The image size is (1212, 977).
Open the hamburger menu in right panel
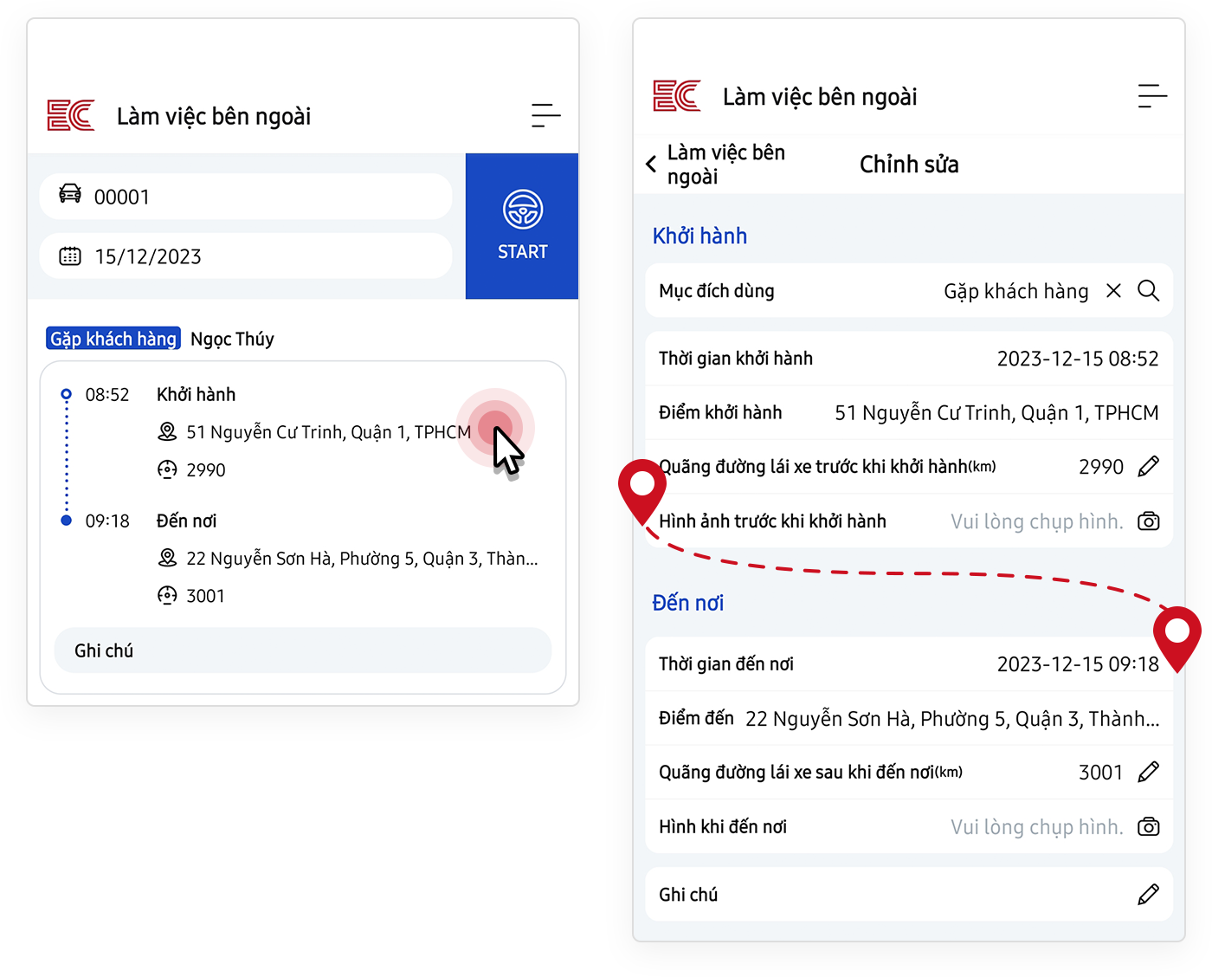[x=1151, y=96]
